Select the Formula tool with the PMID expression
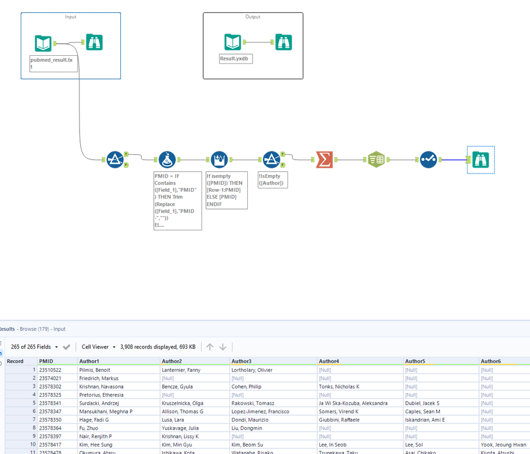The height and width of the screenshot is (454, 530). 167,160
